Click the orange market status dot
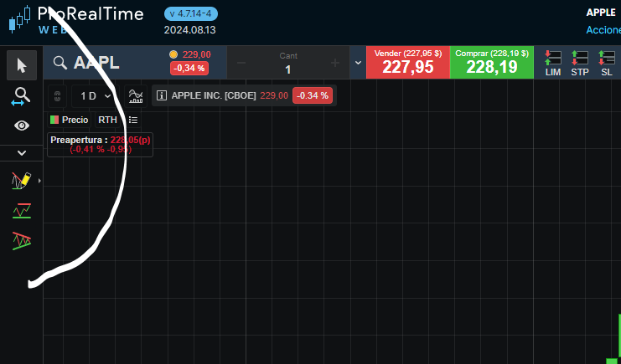Viewport: 621px width, 364px height. coord(173,54)
